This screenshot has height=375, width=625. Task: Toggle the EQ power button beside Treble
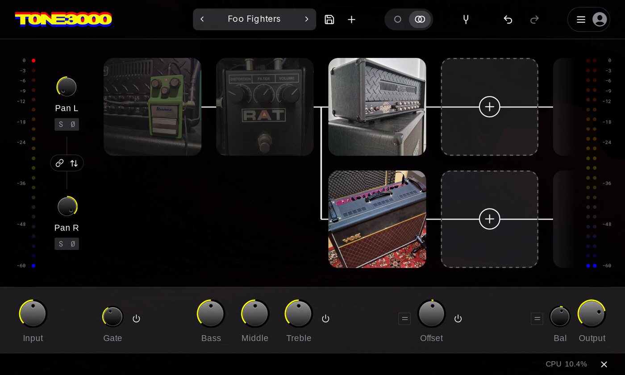tap(325, 318)
